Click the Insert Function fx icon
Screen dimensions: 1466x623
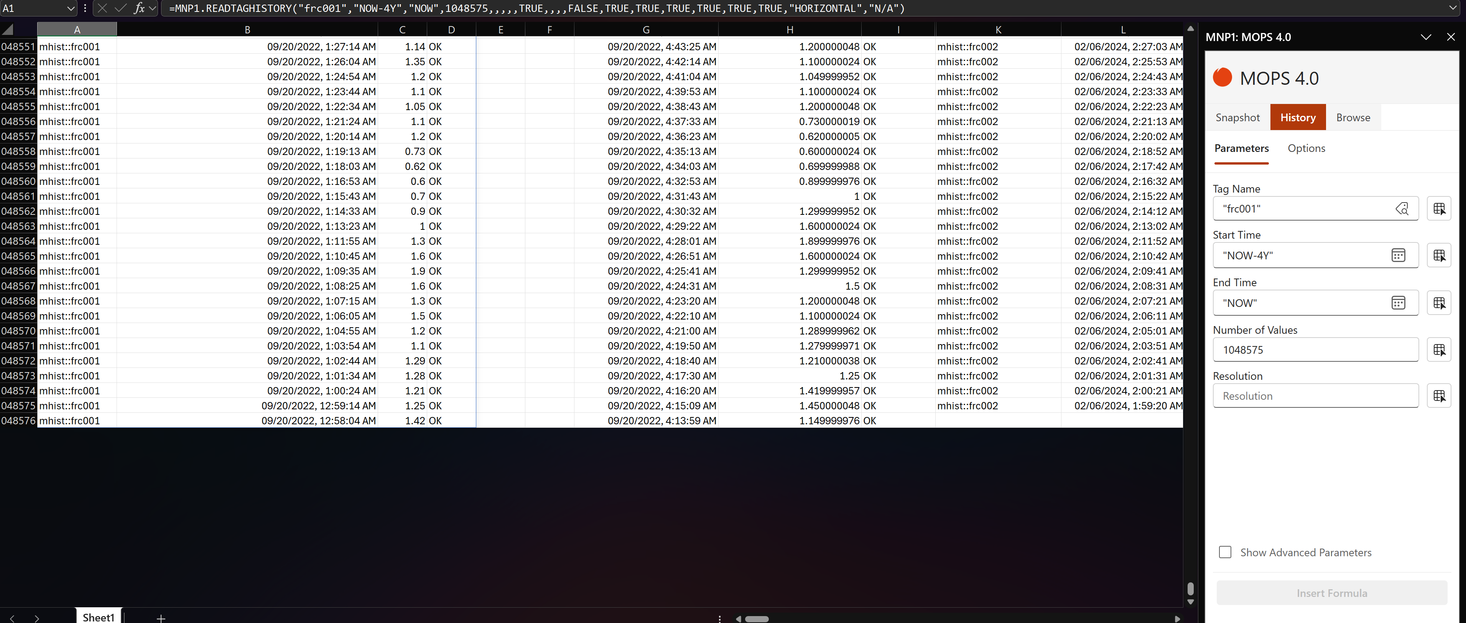[140, 8]
